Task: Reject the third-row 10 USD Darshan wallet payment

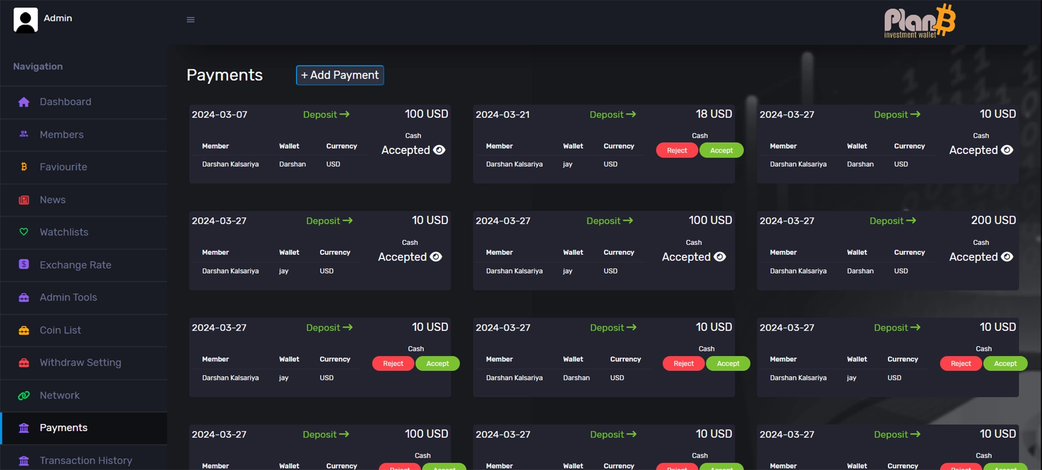Action: [683, 363]
